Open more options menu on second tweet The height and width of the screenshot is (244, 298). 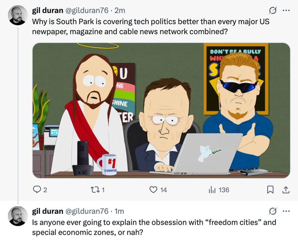pyautogui.click(x=286, y=211)
